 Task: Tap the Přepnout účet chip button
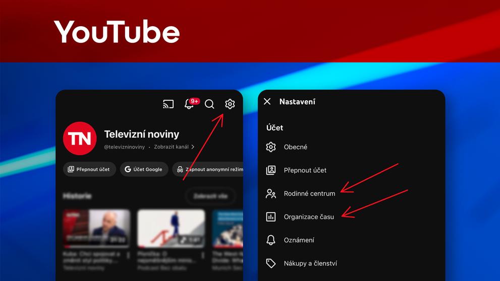[x=89, y=169]
